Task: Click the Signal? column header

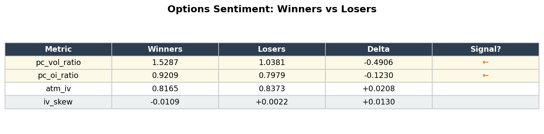Action: 485,49
